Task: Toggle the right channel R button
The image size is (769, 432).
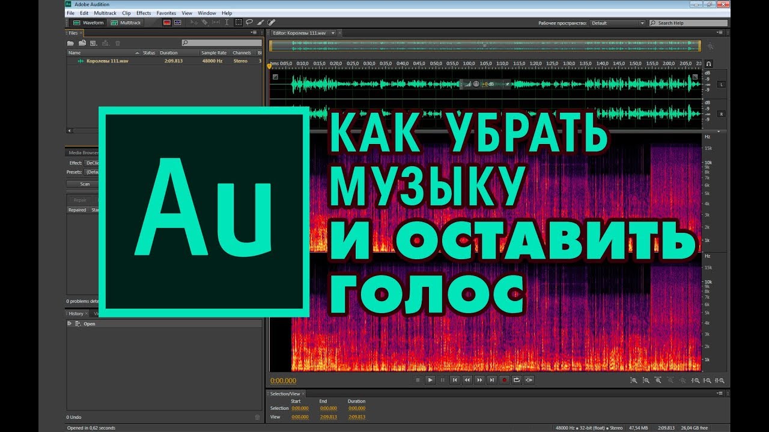Action: (x=722, y=114)
